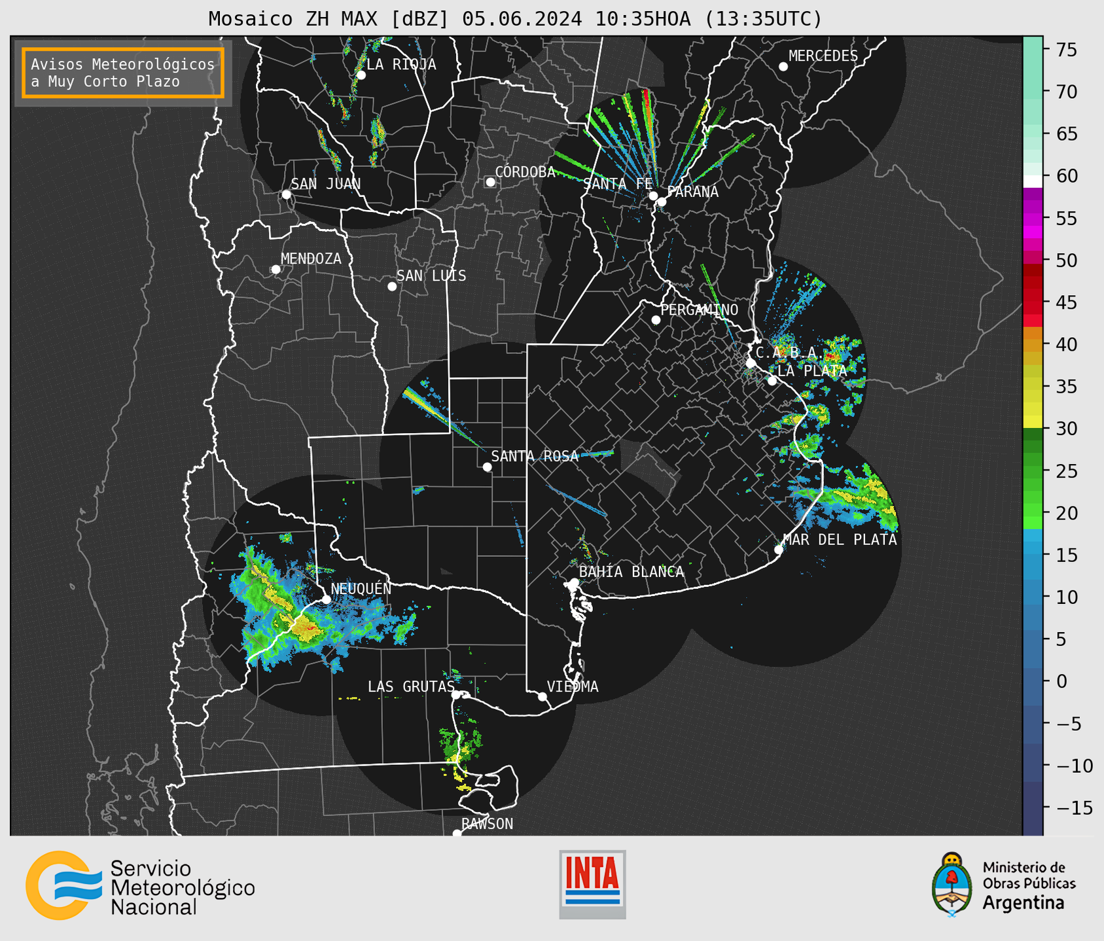The height and width of the screenshot is (941, 1104).
Task: Click the 60 dBZ white color band
Action: pos(1033,181)
